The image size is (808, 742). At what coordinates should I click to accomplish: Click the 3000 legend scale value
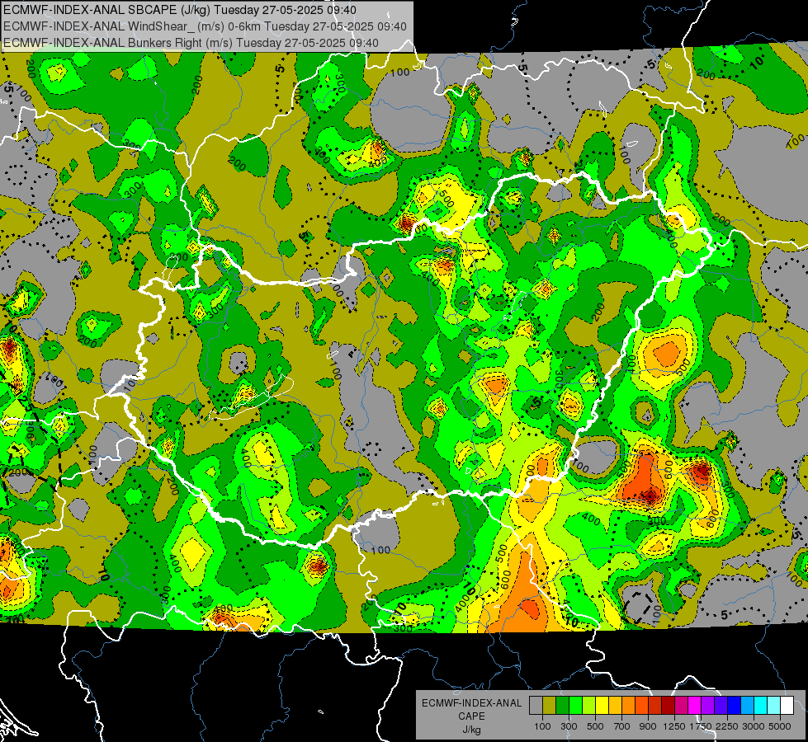(754, 726)
